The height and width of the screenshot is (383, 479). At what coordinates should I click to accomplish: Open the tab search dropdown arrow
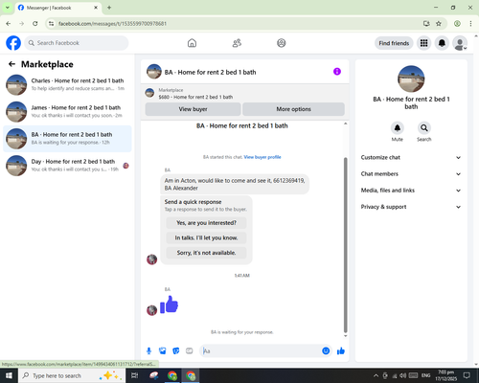click(8, 8)
